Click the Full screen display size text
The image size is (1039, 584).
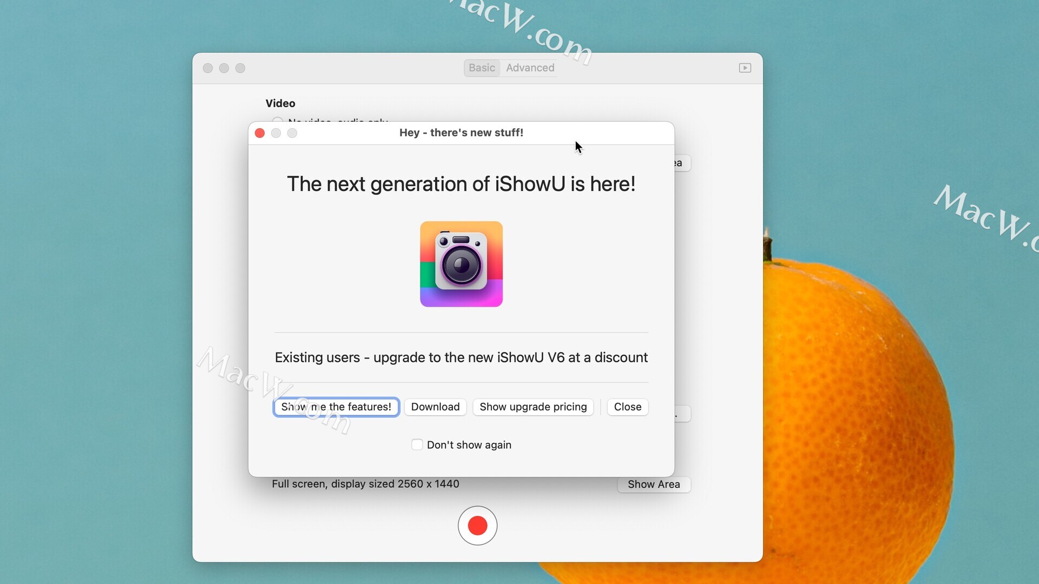[365, 484]
